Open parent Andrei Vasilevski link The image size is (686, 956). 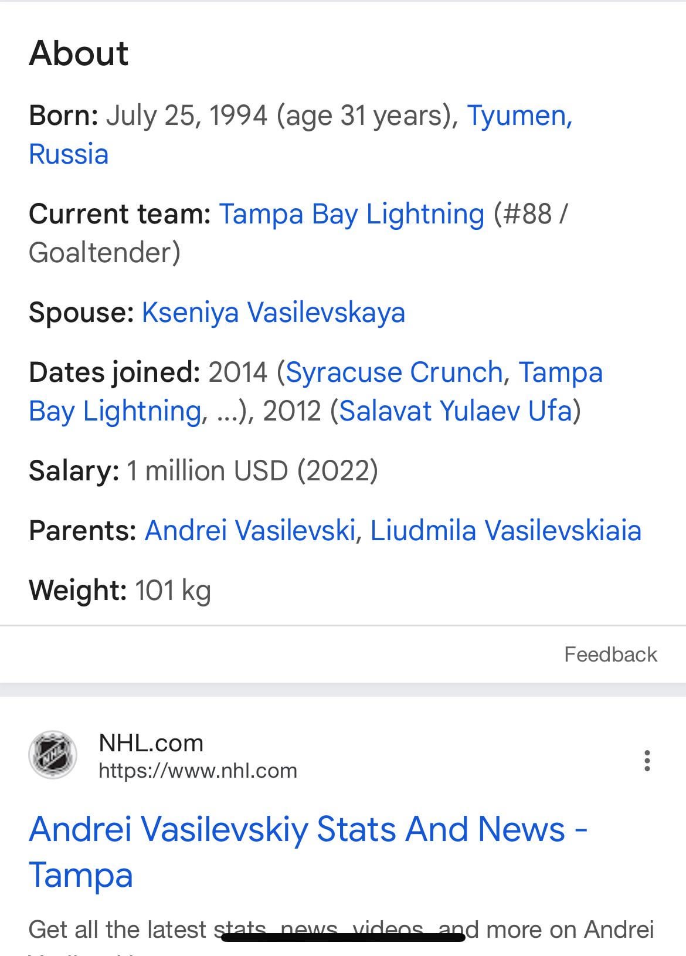250,531
